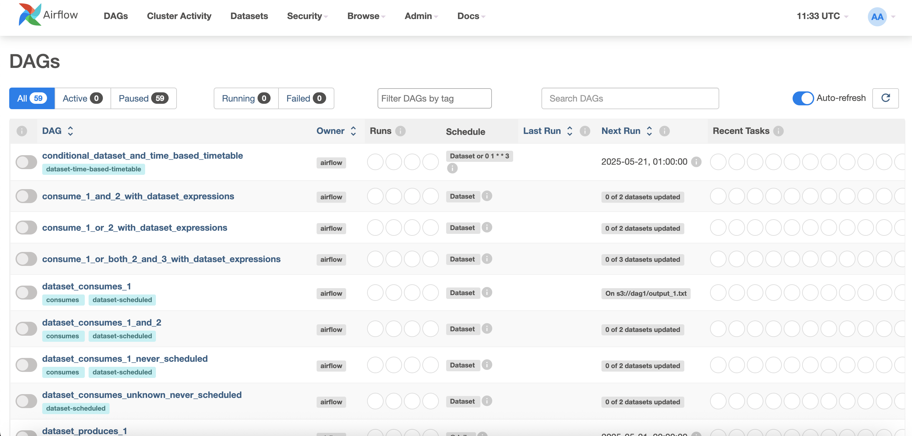Expand the Admin menu
The height and width of the screenshot is (436, 912).
click(421, 16)
